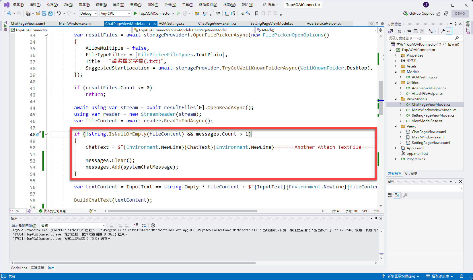Click the screwdriver quick actions icon at line 48
Screen dimensions: 473x280
tap(38, 134)
